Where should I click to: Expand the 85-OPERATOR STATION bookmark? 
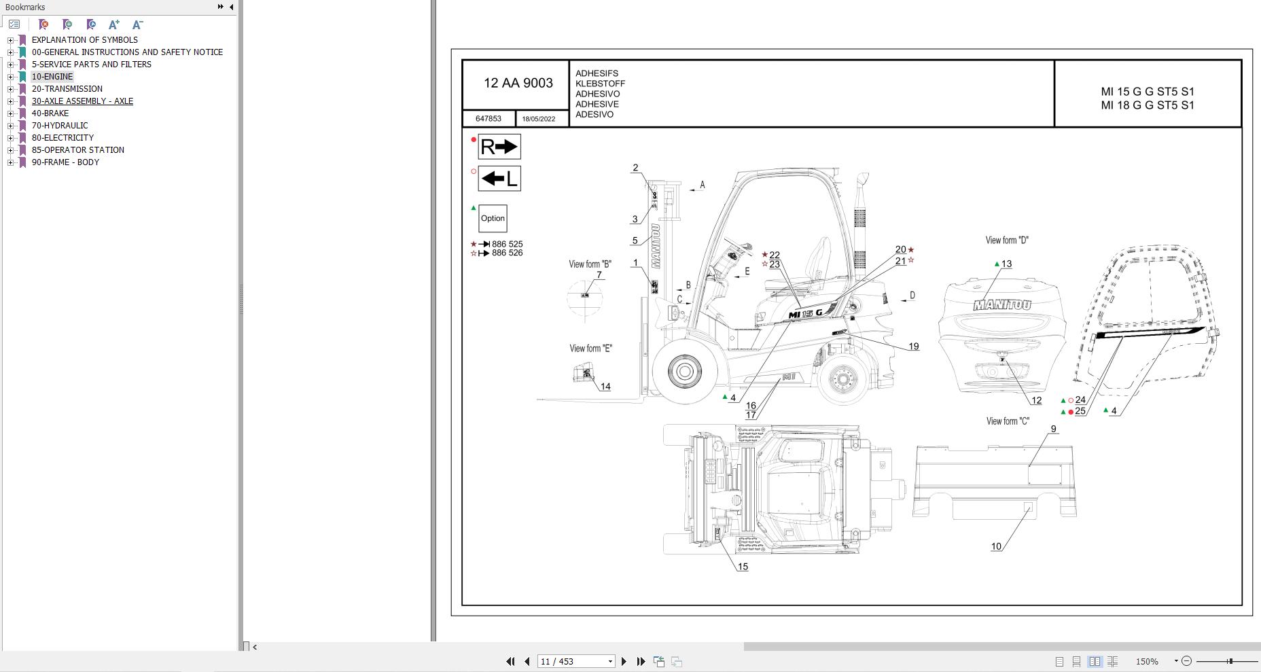(x=10, y=150)
